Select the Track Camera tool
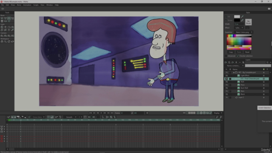The height and width of the screenshot is (153, 272). coord(2,36)
